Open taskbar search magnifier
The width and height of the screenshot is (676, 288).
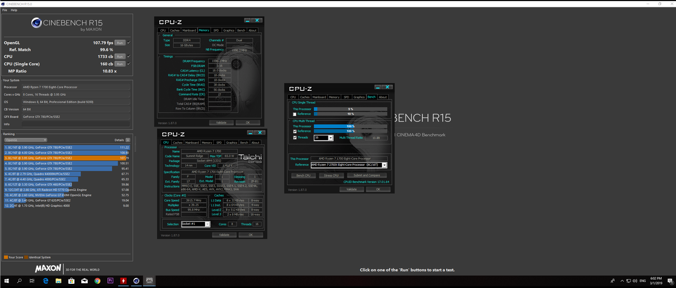(20, 281)
